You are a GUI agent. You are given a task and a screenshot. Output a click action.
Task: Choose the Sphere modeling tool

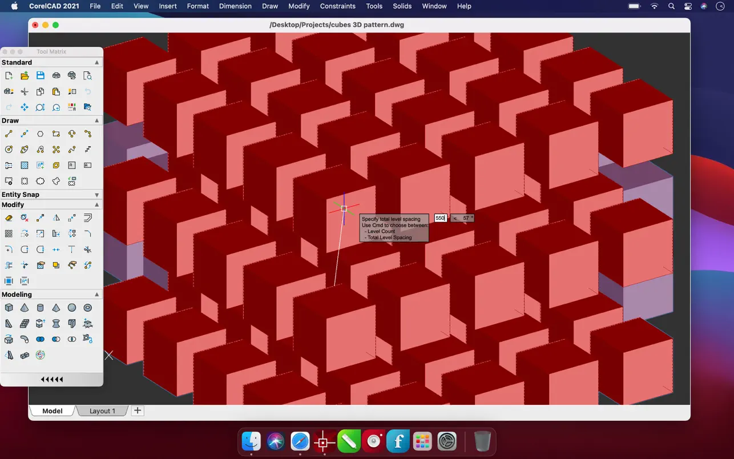(x=72, y=308)
